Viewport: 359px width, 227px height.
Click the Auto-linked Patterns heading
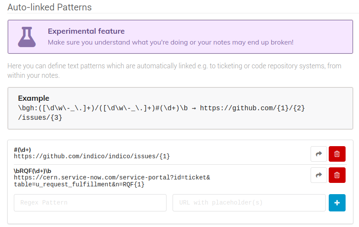[x=49, y=7]
